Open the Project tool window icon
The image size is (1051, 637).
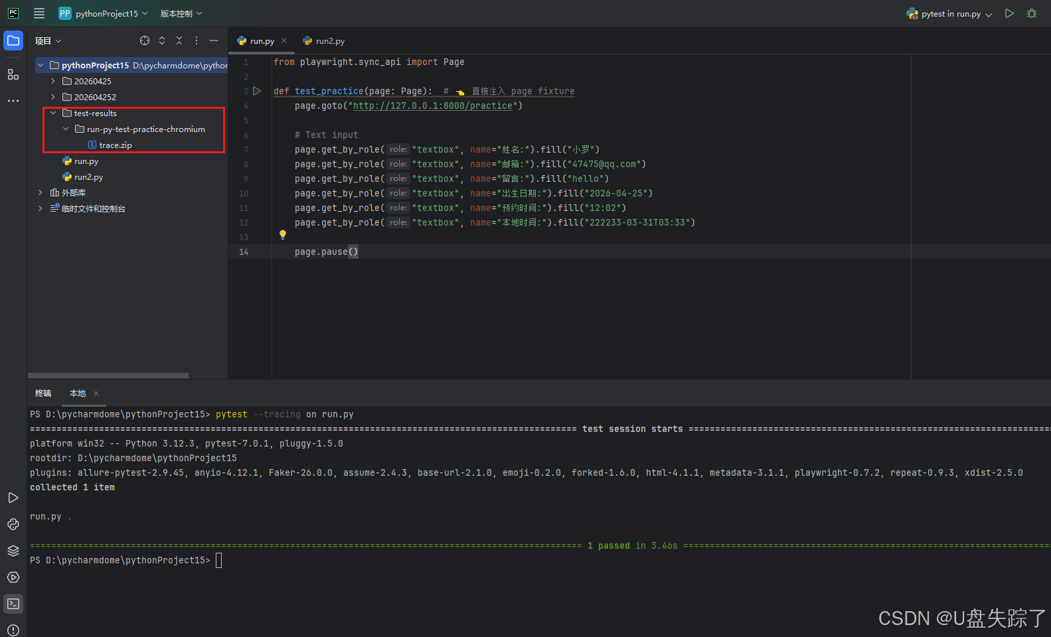pos(13,40)
